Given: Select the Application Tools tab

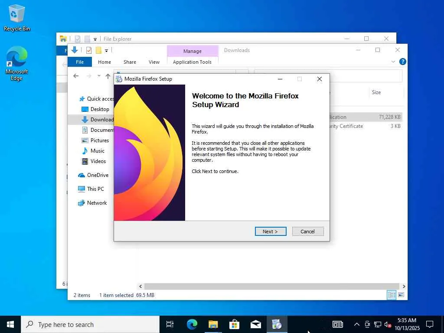Looking at the screenshot, I should (192, 62).
